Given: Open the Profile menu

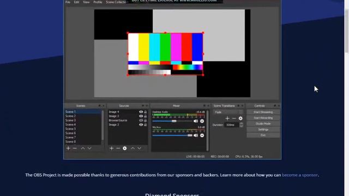Looking at the screenshot, I should 98,2.
